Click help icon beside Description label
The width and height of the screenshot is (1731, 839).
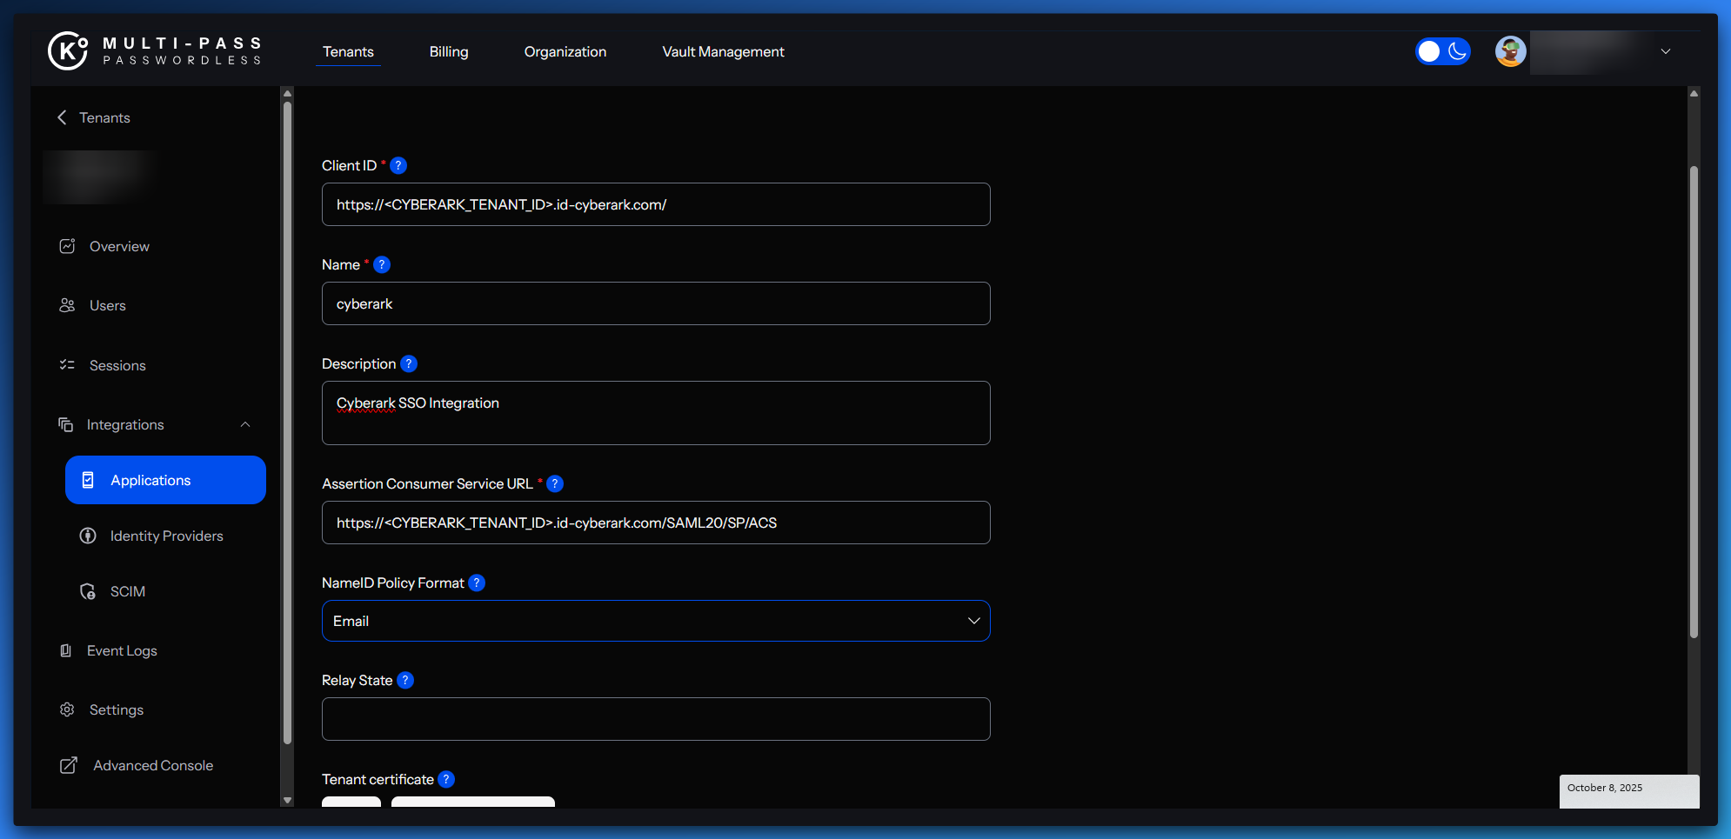pos(409,363)
